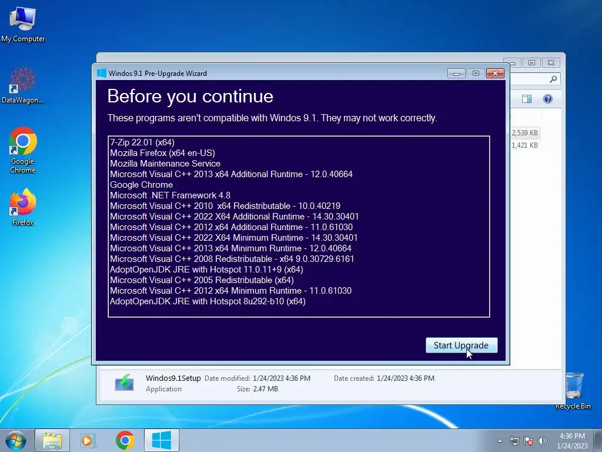Viewport: 602px width, 452px height.
Task: Select Visual C++ 2010 x64 Redistributable entry
Action: [x=225, y=206]
